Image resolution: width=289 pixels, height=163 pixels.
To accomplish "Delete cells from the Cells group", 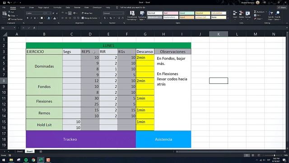I will click(x=241, y=15).
